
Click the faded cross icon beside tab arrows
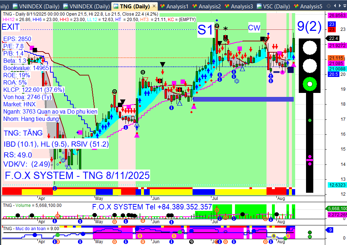[x=329, y=6]
